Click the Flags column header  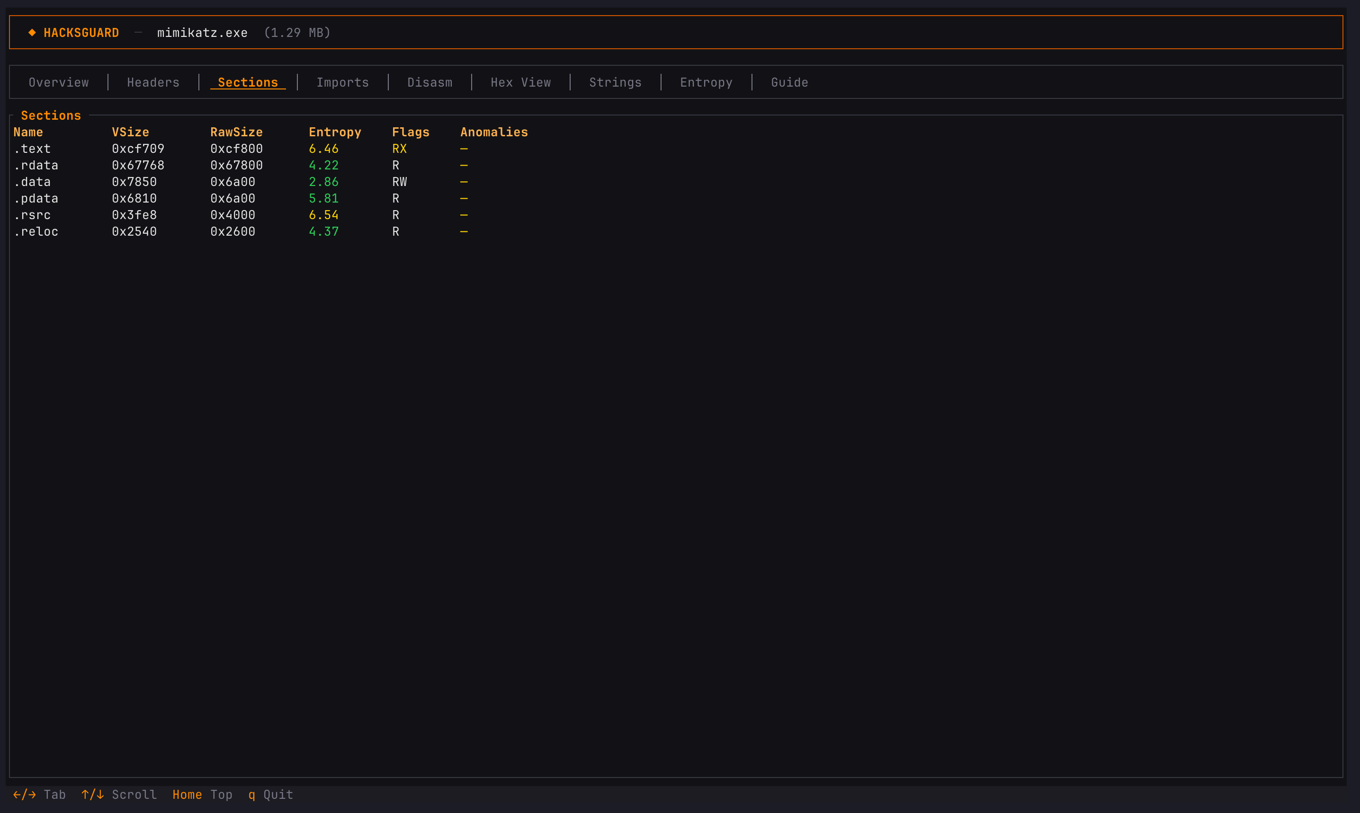click(x=411, y=132)
